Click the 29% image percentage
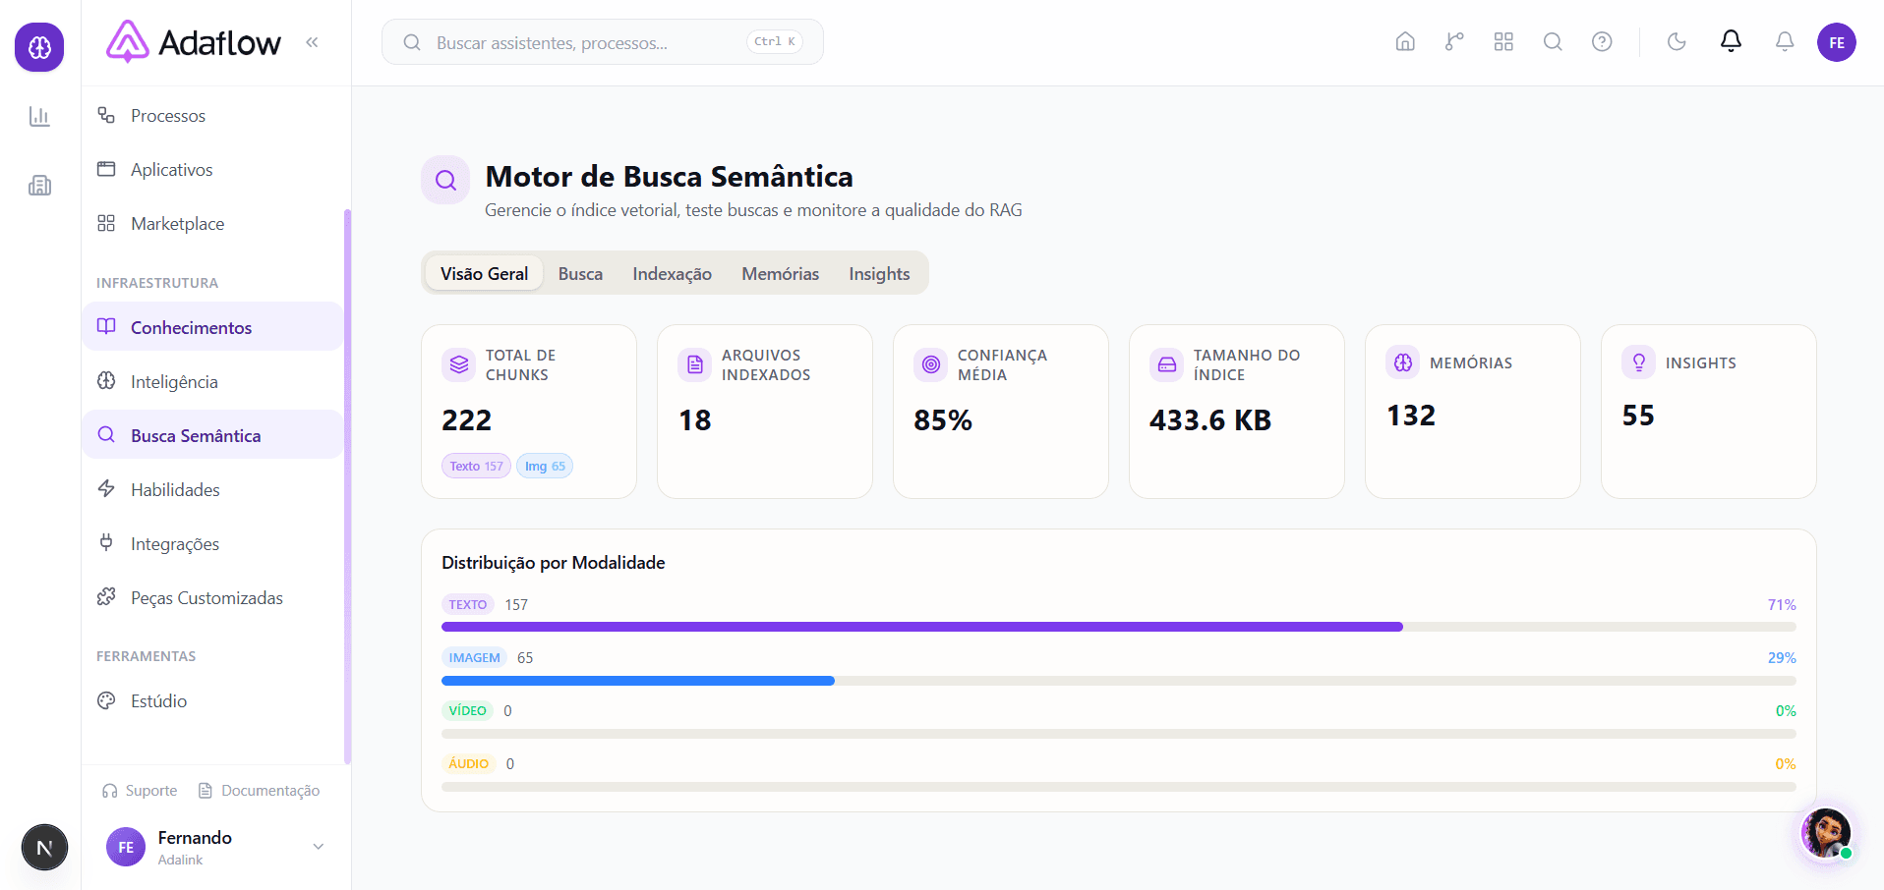Screen dimensions: 1884x890 point(1782,657)
